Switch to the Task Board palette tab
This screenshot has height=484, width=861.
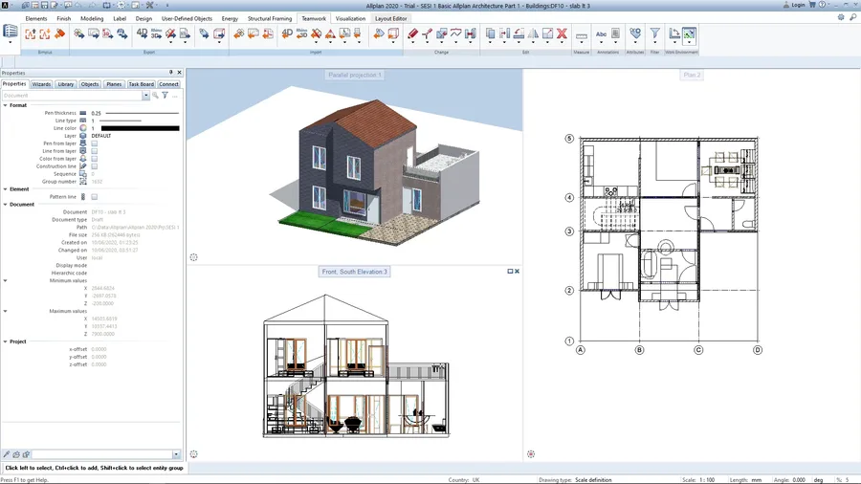142,84
